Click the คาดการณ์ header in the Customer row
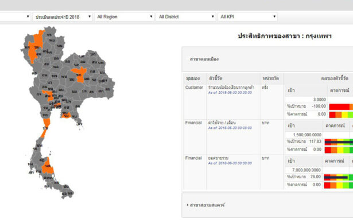 [339, 91]
